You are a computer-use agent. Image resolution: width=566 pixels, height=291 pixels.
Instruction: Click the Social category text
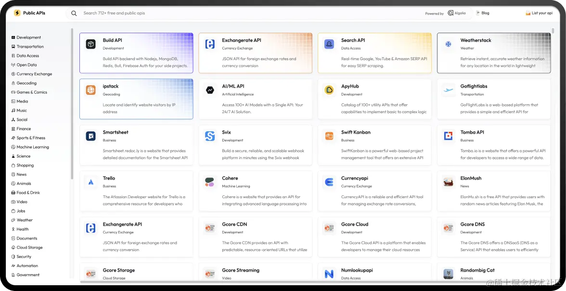(x=22, y=120)
